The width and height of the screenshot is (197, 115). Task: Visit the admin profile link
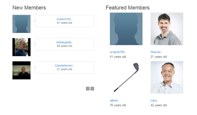coord(115,101)
